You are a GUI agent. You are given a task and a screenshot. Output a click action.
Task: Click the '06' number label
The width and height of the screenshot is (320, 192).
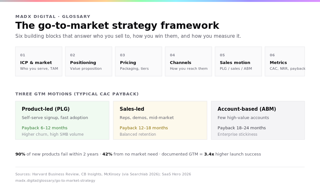tap(272, 55)
